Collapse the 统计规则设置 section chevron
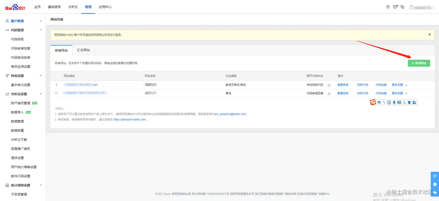The width and height of the screenshot is (439, 201). point(41,185)
